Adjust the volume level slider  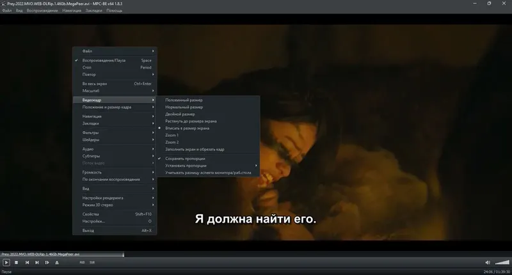click(x=502, y=262)
